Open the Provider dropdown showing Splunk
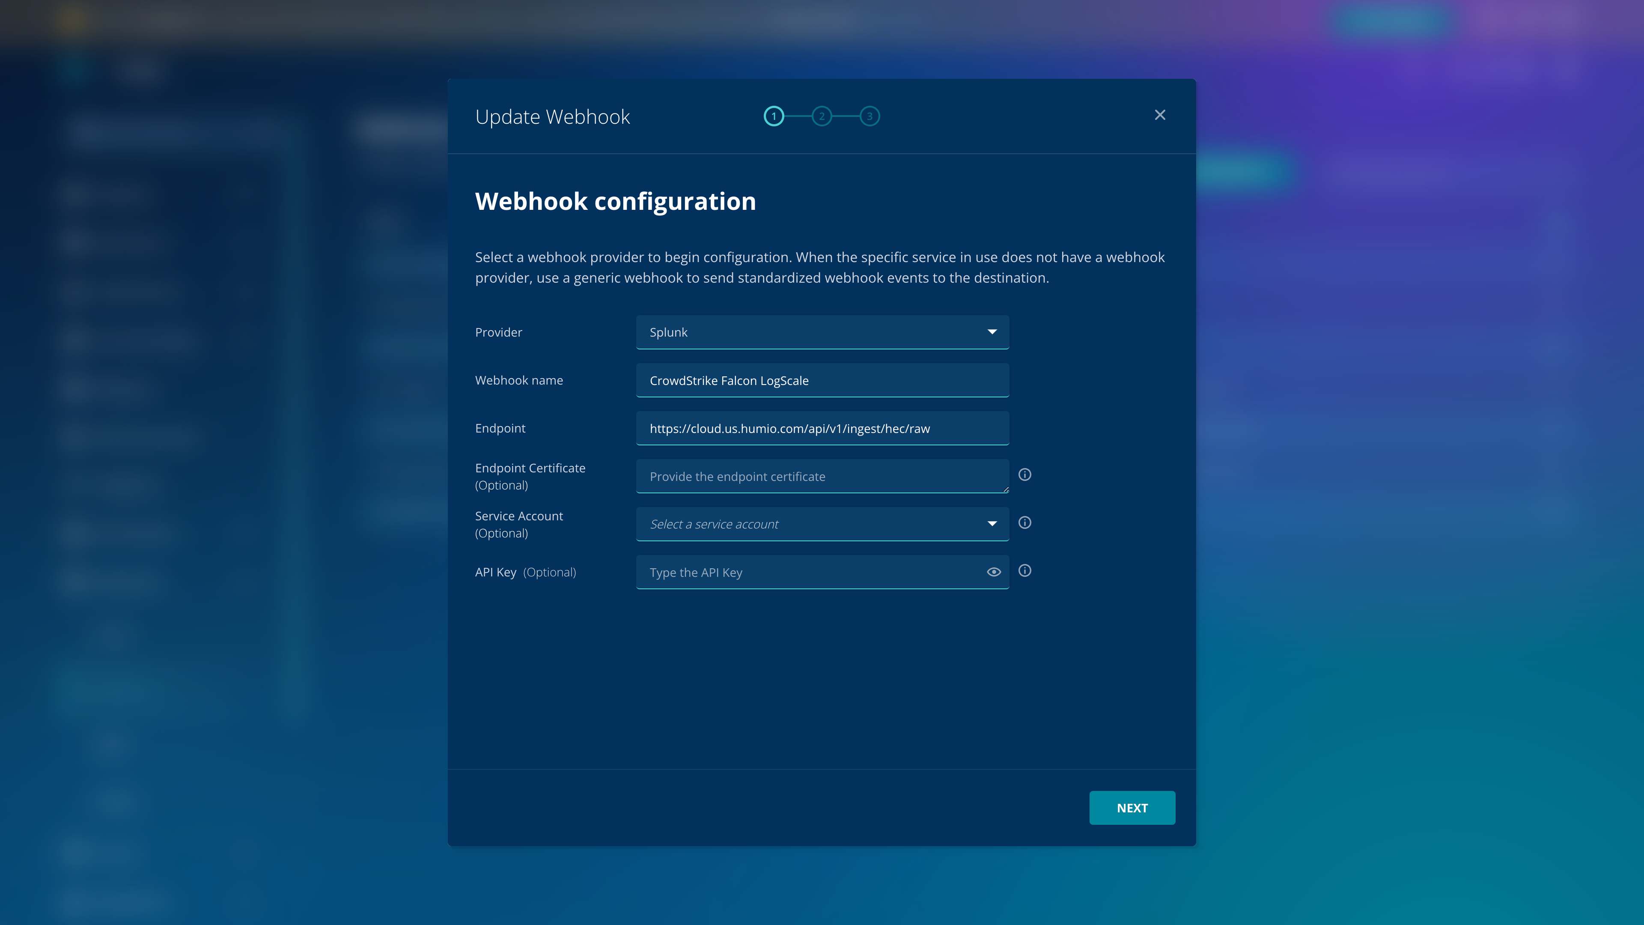1644x925 pixels. pos(810,332)
